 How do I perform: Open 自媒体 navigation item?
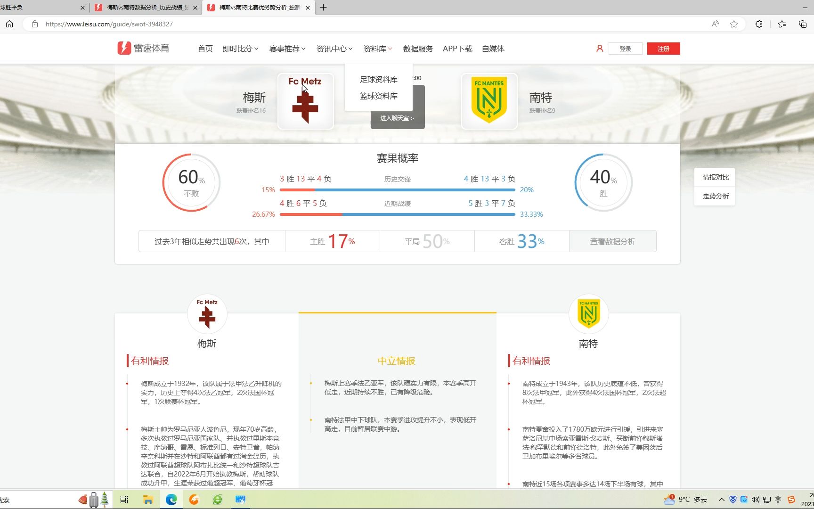[493, 49]
